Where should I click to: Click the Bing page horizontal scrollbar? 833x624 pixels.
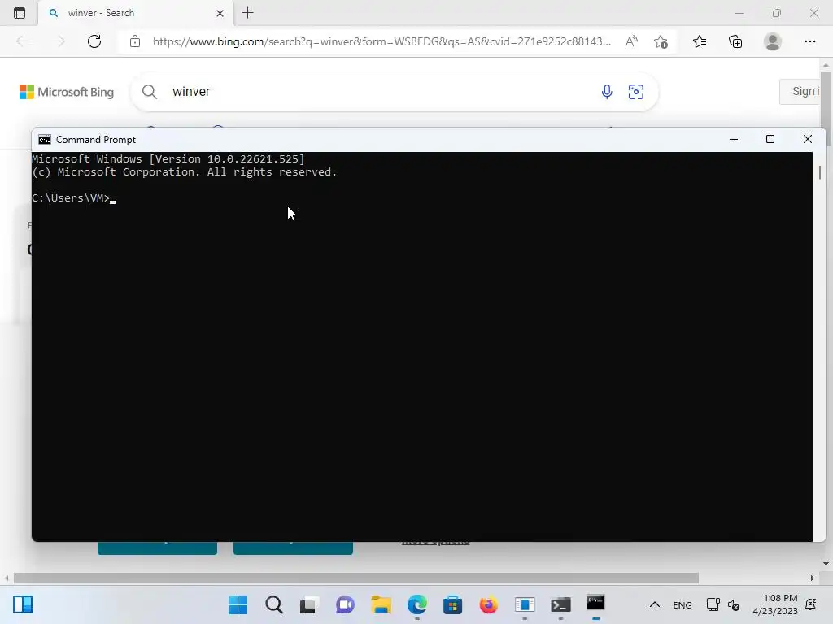pyautogui.click(x=356, y=578)
